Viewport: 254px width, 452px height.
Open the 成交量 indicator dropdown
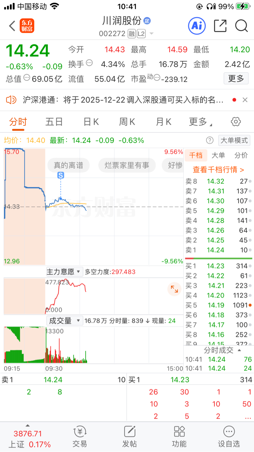pos(64,320)
